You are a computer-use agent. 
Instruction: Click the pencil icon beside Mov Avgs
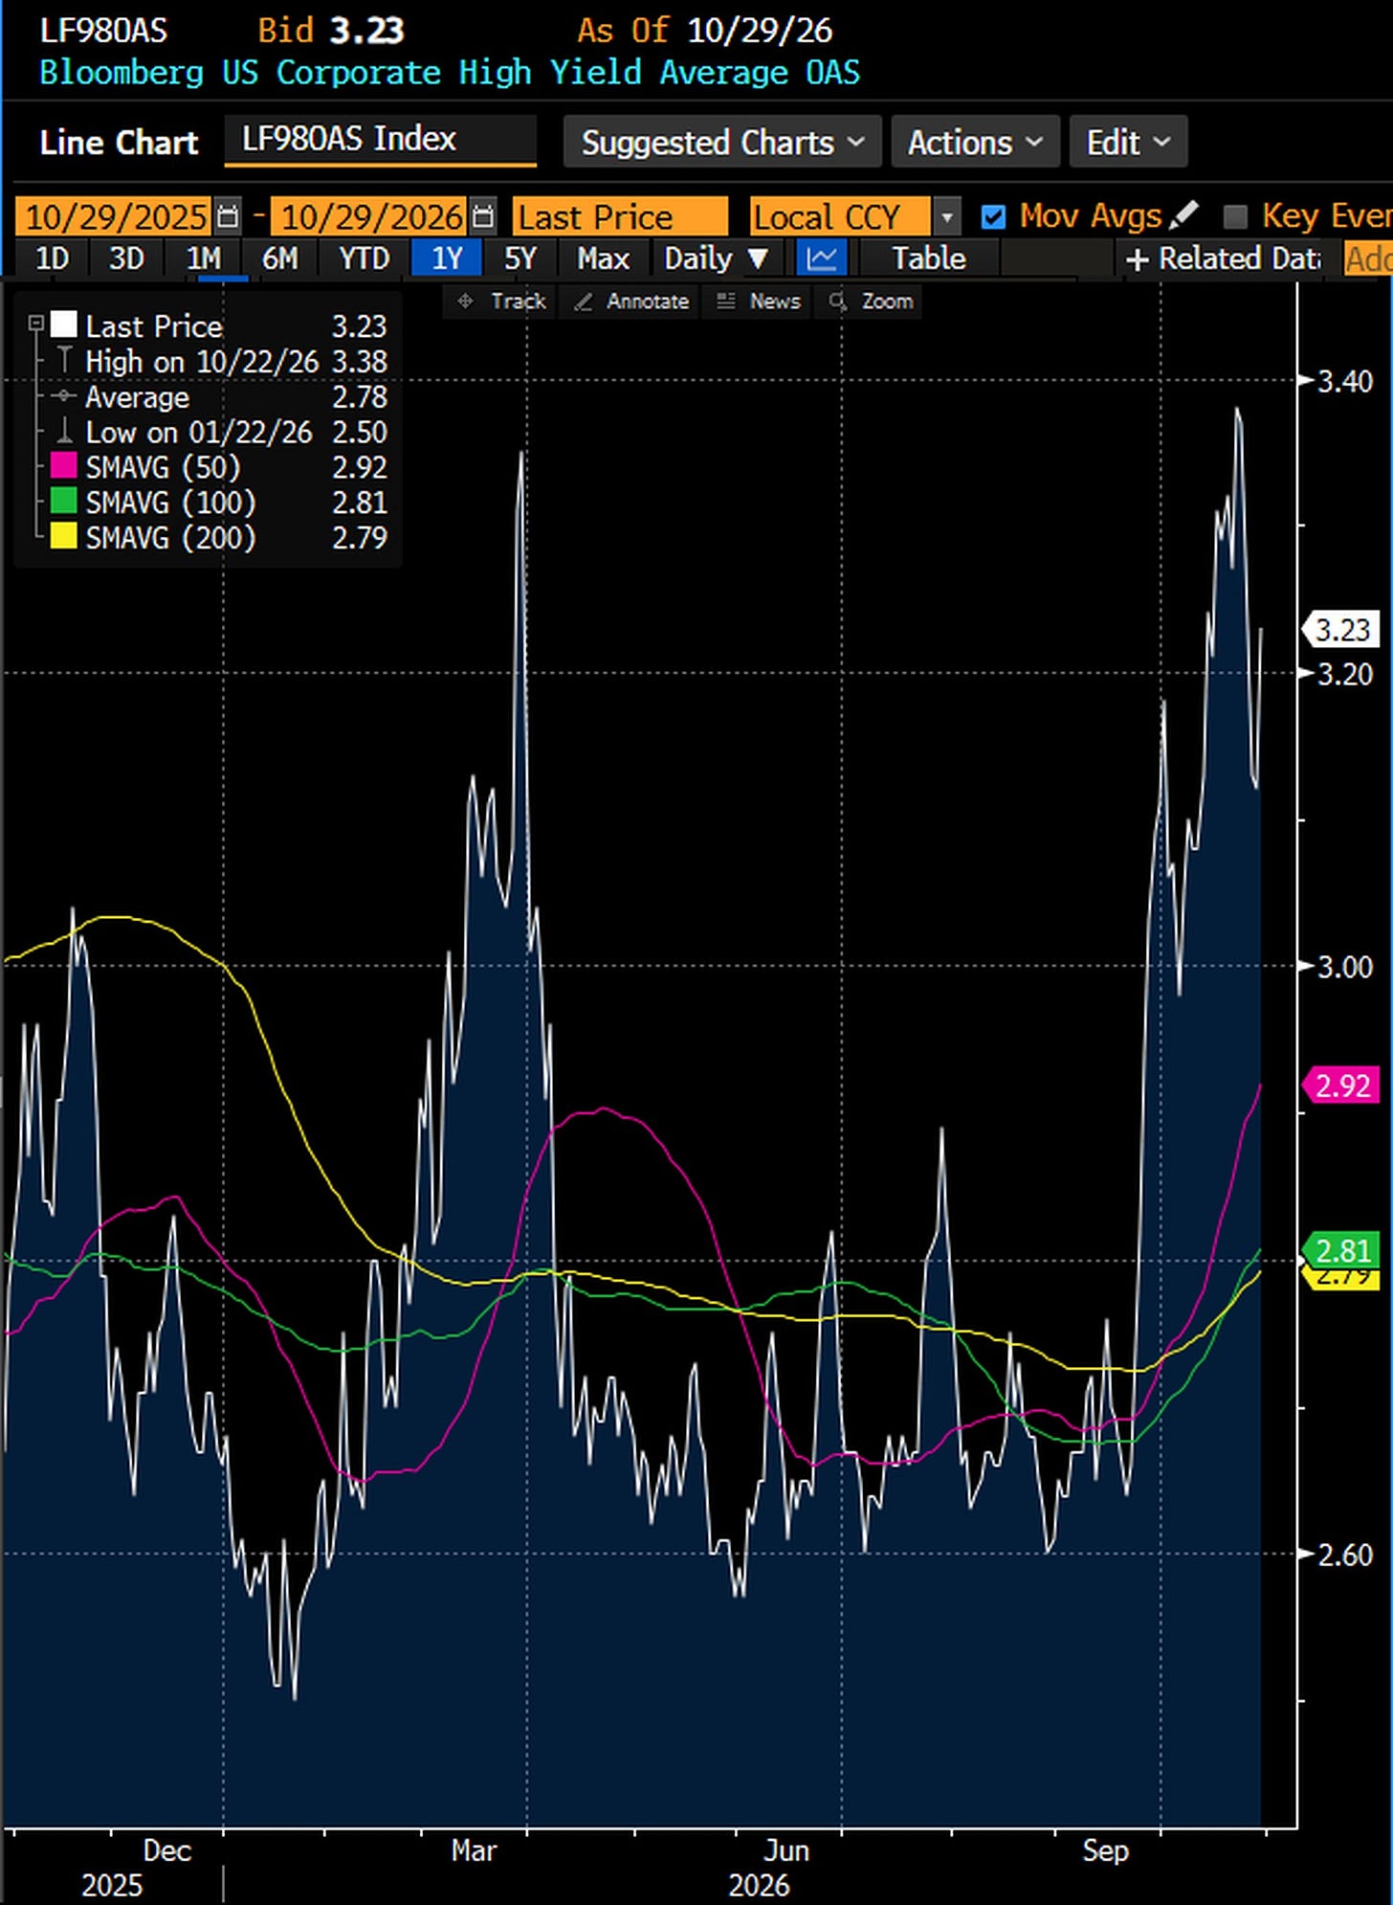point(1183,215)
